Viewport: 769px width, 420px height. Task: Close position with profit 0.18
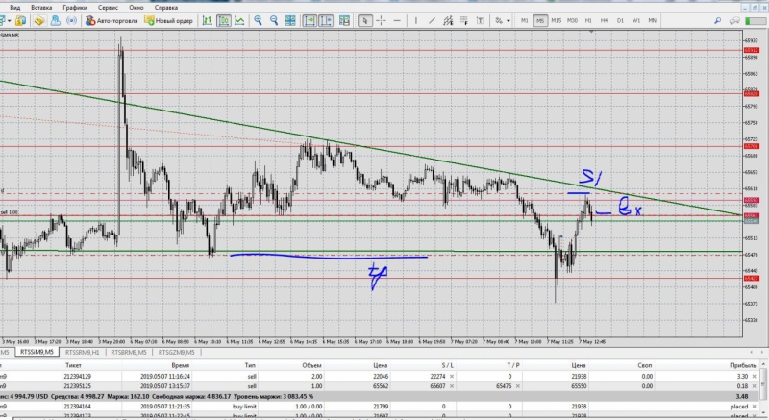click(754, 386)
